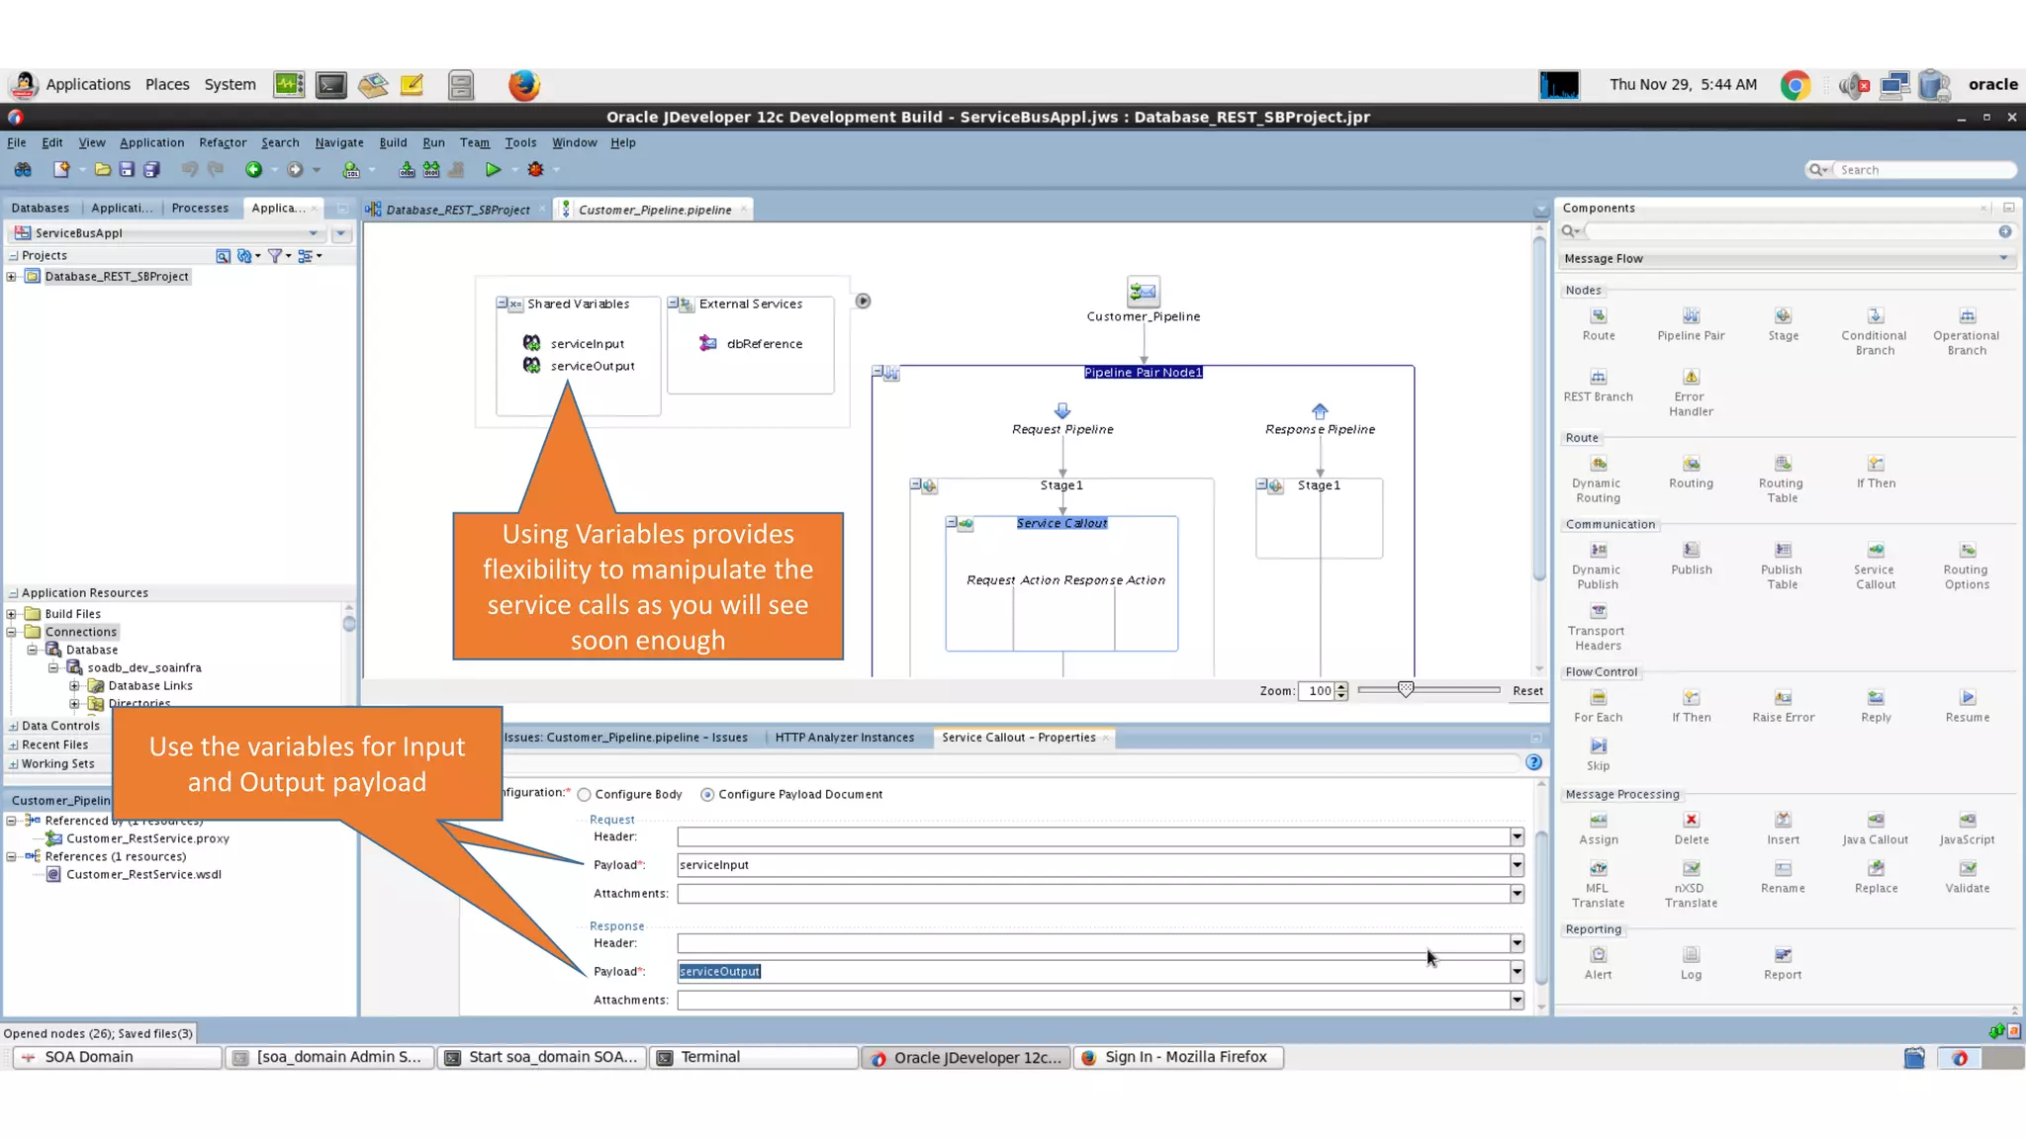Open the Sign In Firefox taskbar window
This screenshot has height=1139, width=2026.
[x=1179, y=1057]
